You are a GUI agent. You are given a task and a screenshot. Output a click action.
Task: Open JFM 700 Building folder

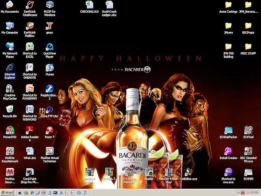point(228,50)
